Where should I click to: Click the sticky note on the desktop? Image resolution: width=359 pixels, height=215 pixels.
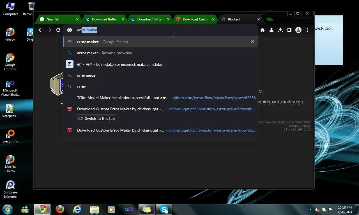[329, 40]
